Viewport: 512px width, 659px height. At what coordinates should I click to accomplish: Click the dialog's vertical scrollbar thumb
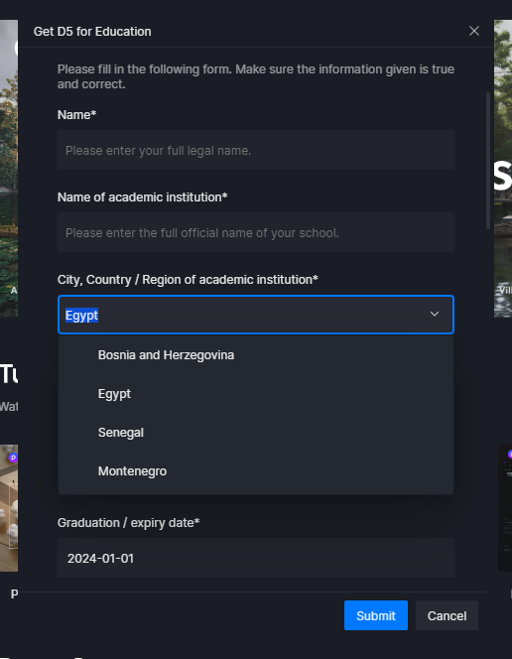487,161
